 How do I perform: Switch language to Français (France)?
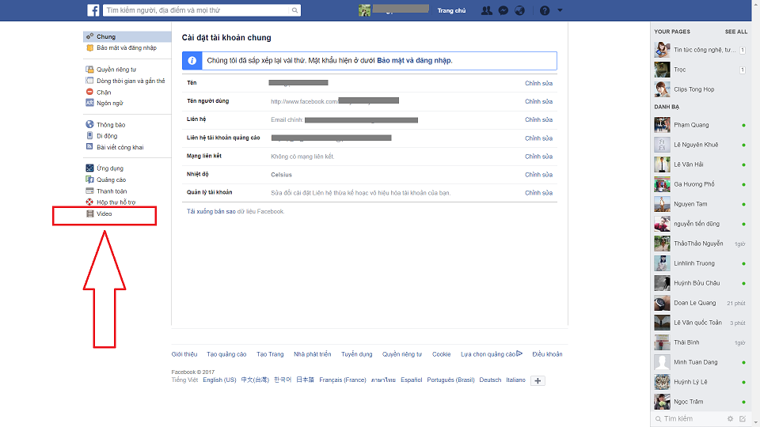(x=343, y=380)
